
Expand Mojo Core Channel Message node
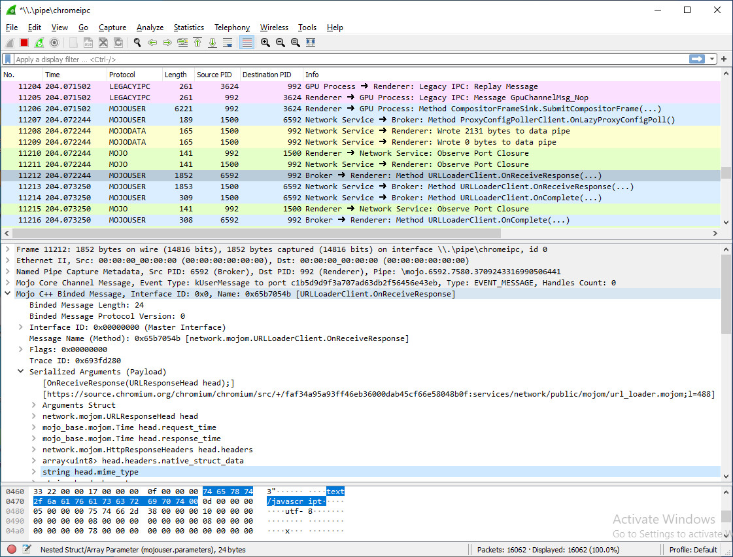(x=7, y=283)
